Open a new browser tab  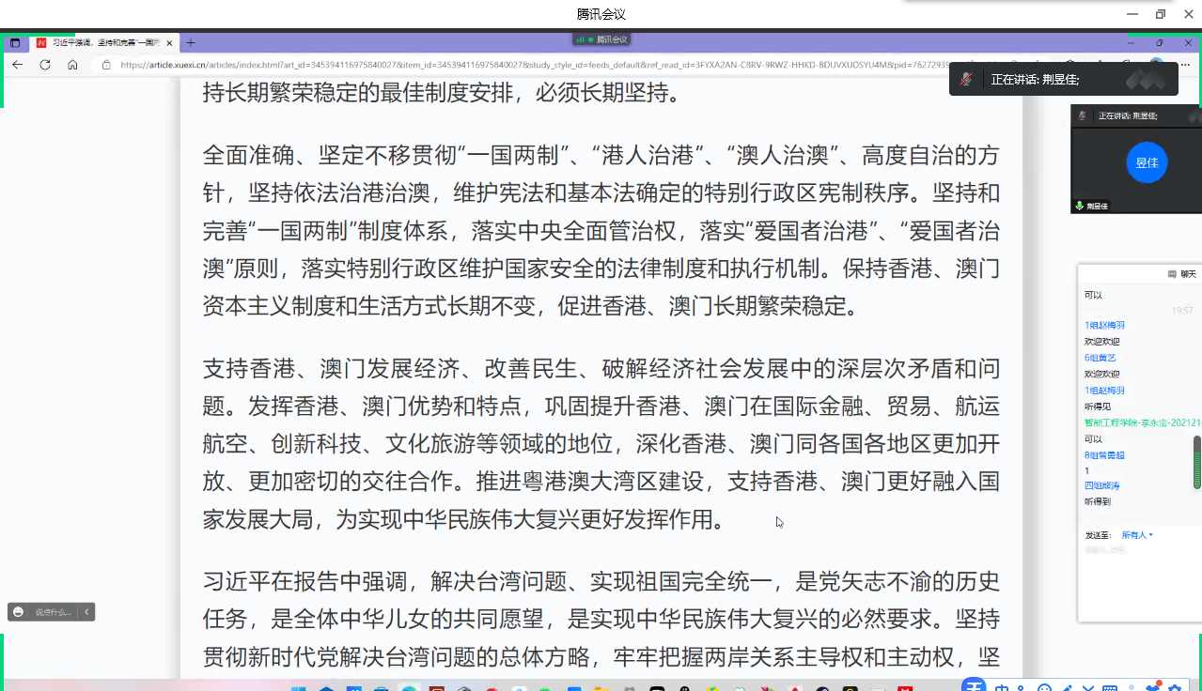tap(191, 43)
